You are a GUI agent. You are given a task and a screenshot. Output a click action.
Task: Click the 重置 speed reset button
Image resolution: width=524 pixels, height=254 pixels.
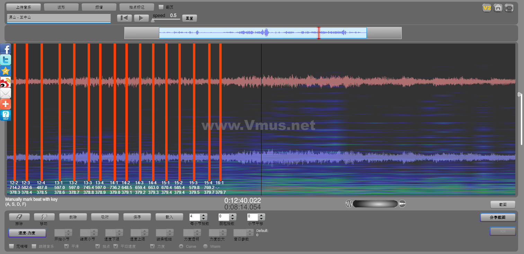pyautogui.click(x=189, y=18)
